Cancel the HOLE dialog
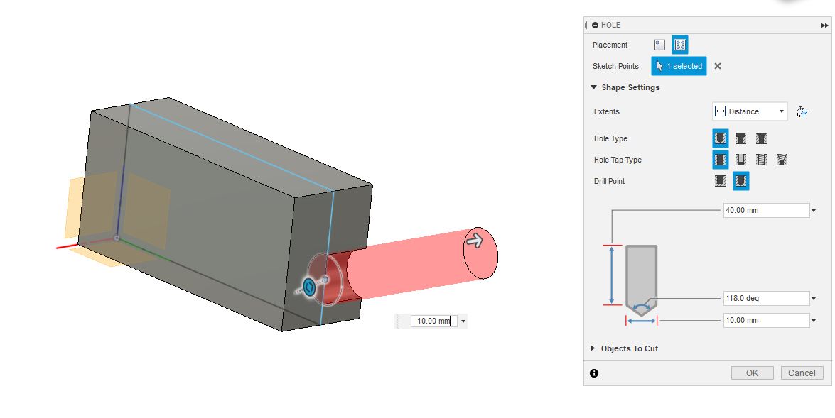Screen dimensions: 835x418 point(802,373)
